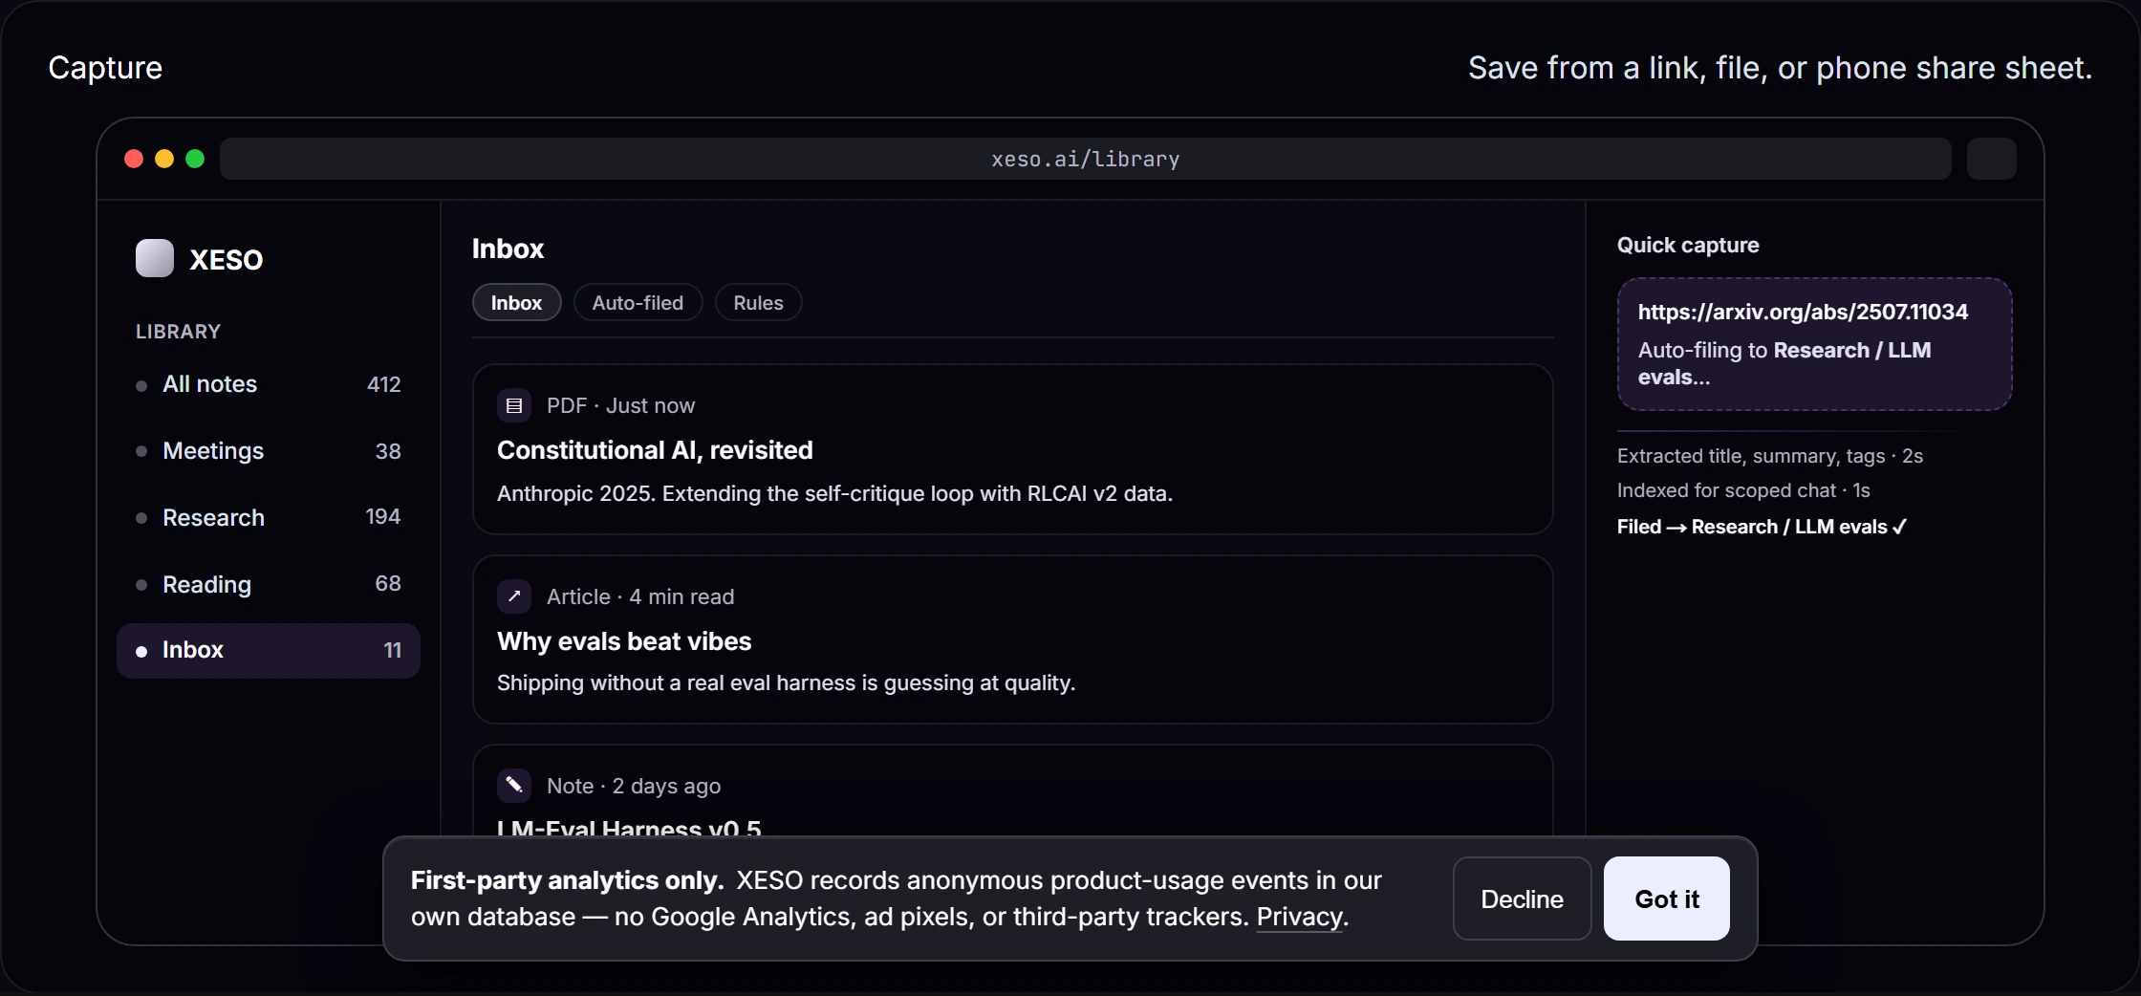Decline the analytics notice

(1523, 899)
